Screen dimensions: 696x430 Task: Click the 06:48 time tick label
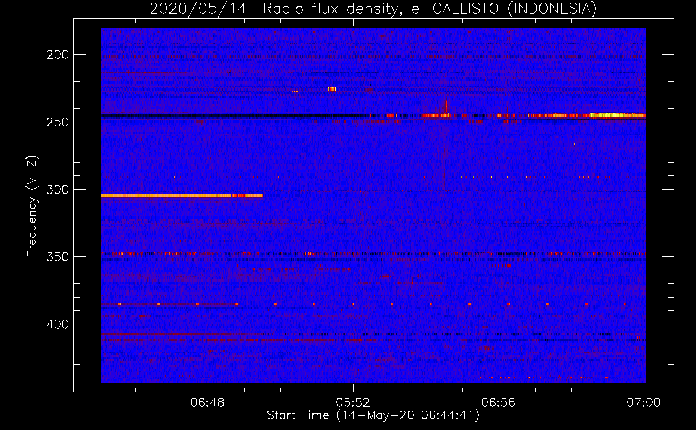tap(208, 403)
